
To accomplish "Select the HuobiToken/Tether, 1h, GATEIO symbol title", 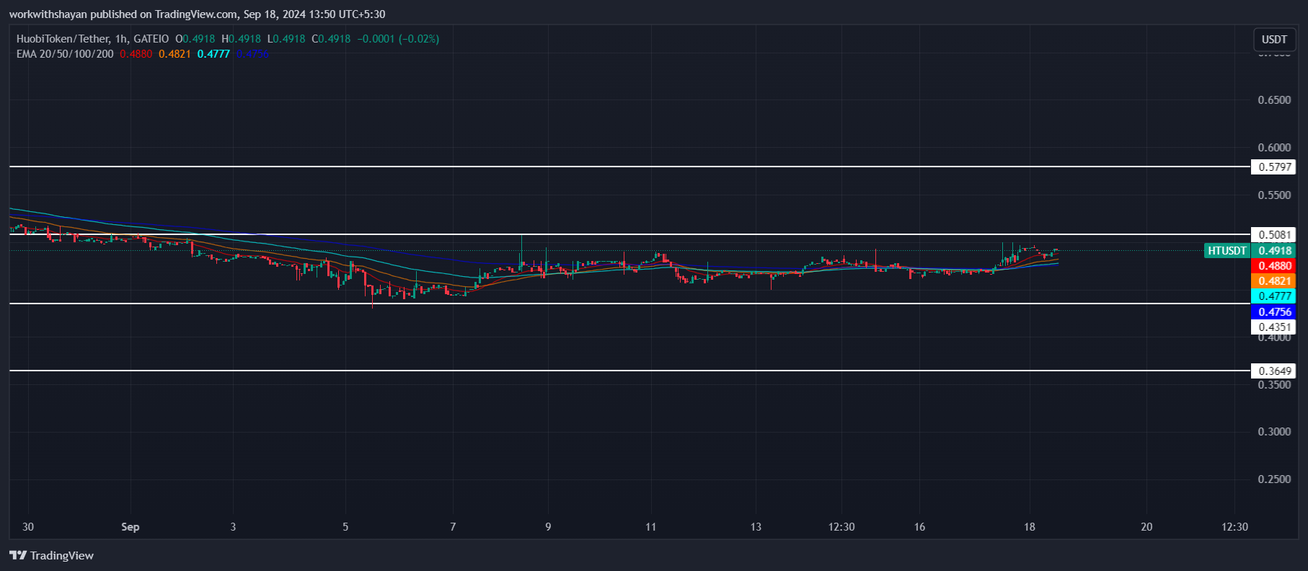I will (x=92, y=39).
